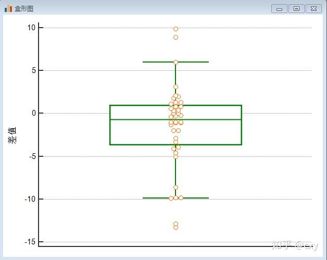Select the isolated data point near value 3

click(x=176, y=87)
